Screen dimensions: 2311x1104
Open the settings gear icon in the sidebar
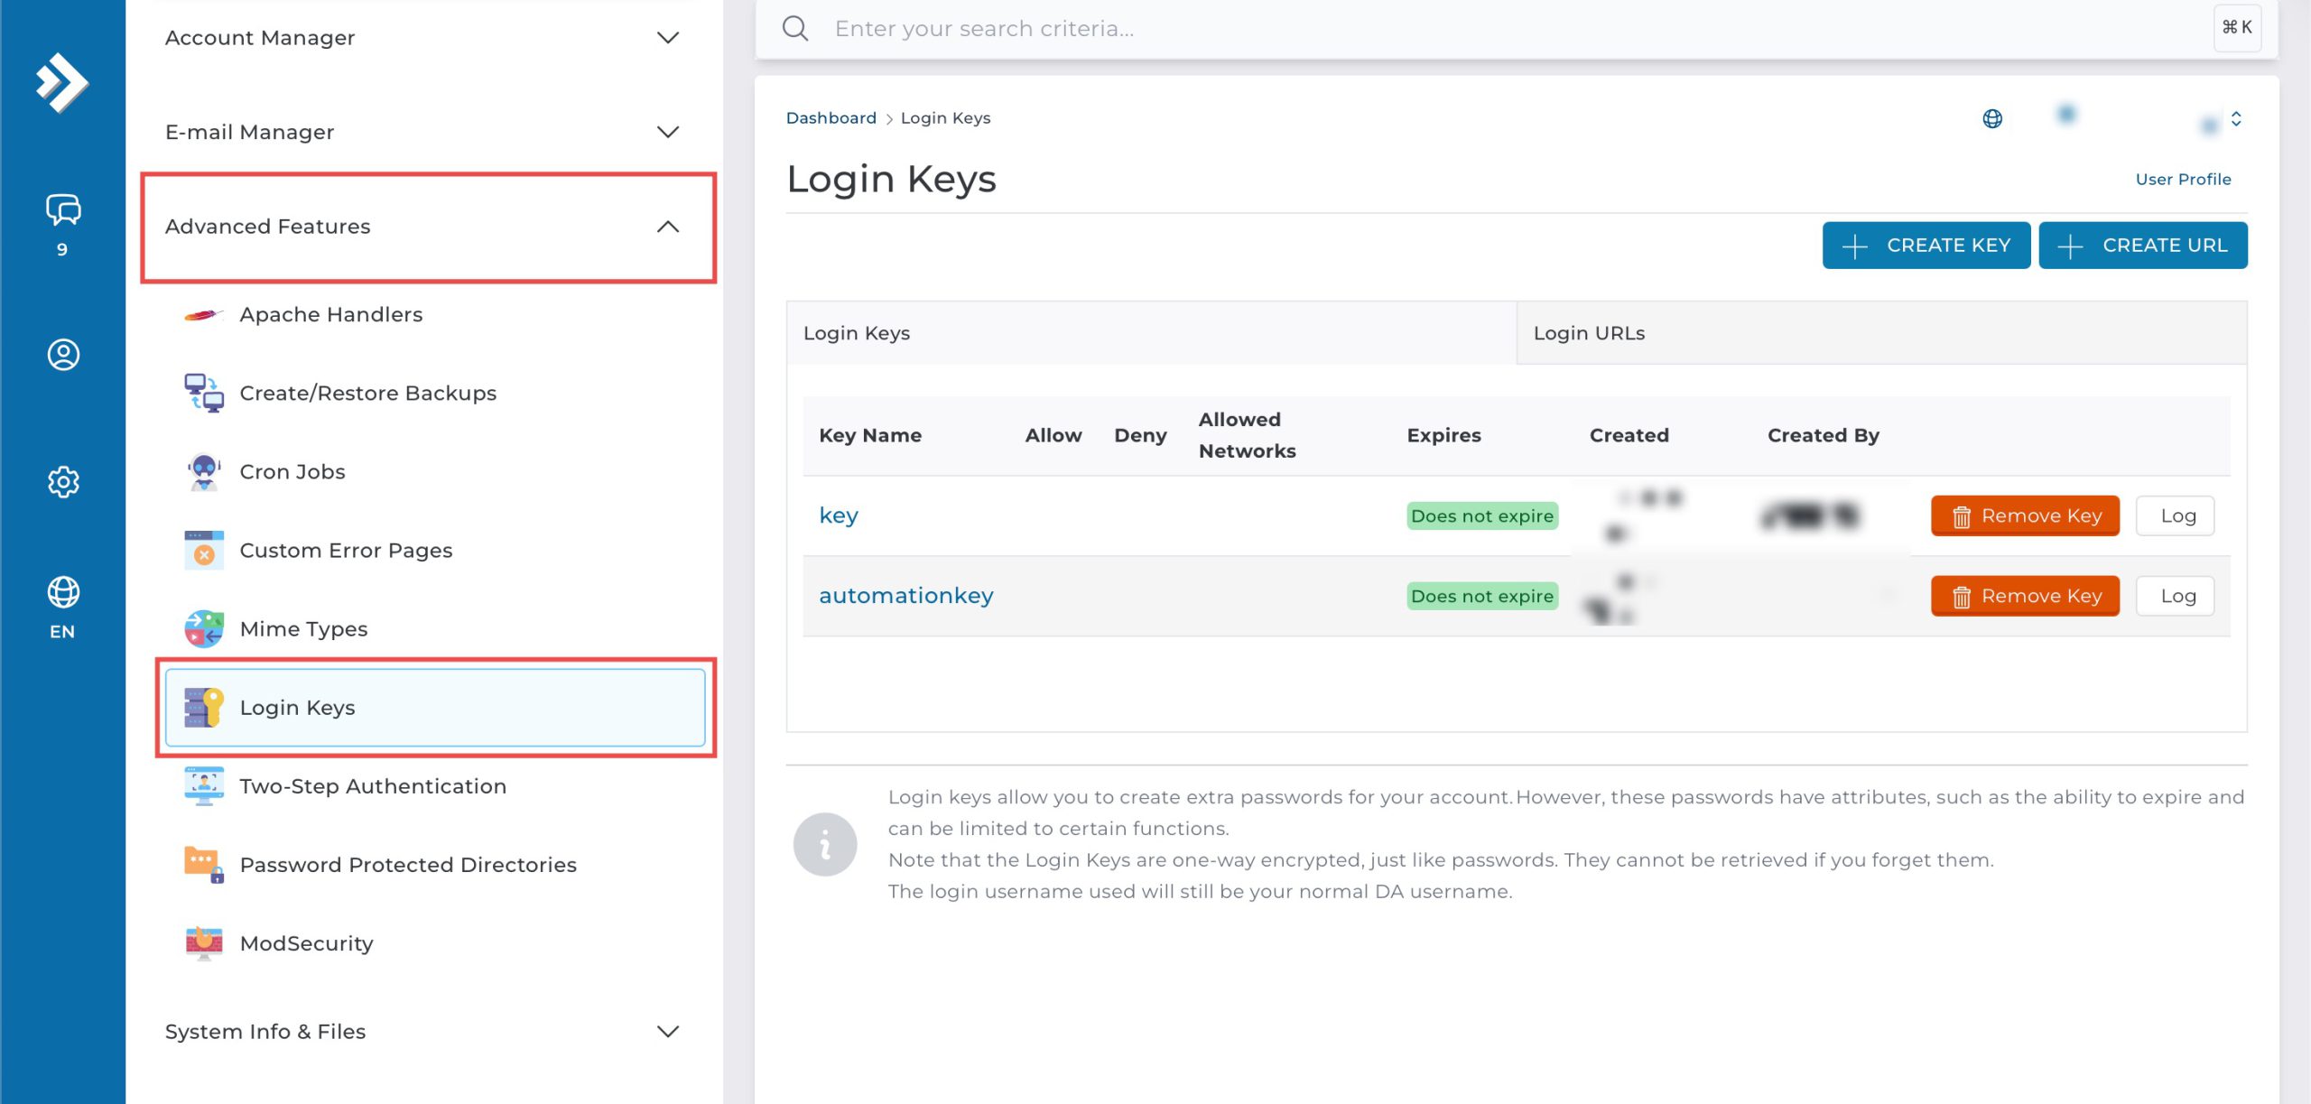coord(62,481)
